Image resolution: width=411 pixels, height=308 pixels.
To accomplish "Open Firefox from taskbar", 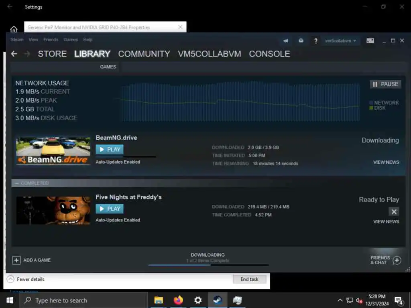I will coord(178,300).
